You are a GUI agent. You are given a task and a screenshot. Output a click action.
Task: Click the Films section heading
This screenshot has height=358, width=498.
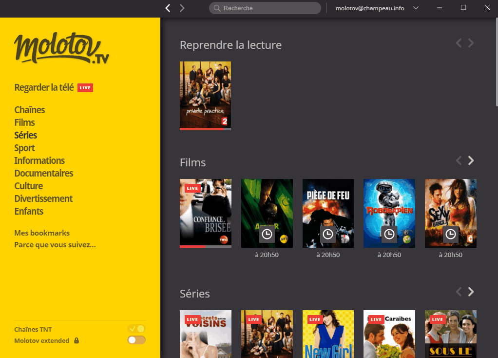pos(193,162)
